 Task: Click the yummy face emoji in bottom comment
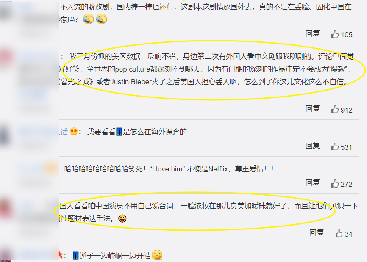157,255
